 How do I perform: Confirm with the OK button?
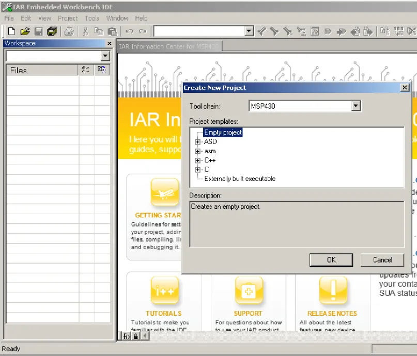(331, 260)
